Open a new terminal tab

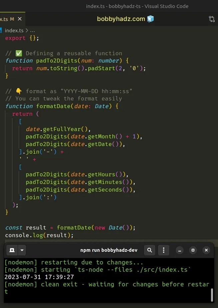[12, 250]
